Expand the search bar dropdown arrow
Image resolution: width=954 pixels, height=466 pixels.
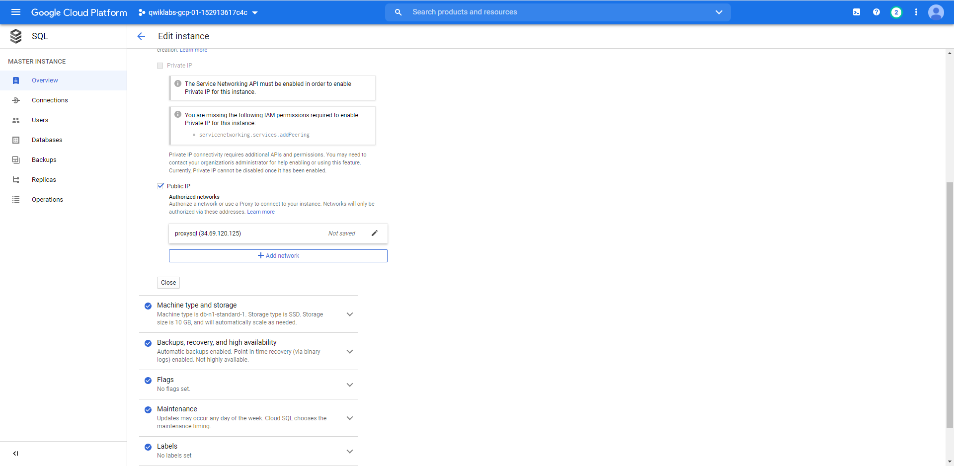click(719, 12)
